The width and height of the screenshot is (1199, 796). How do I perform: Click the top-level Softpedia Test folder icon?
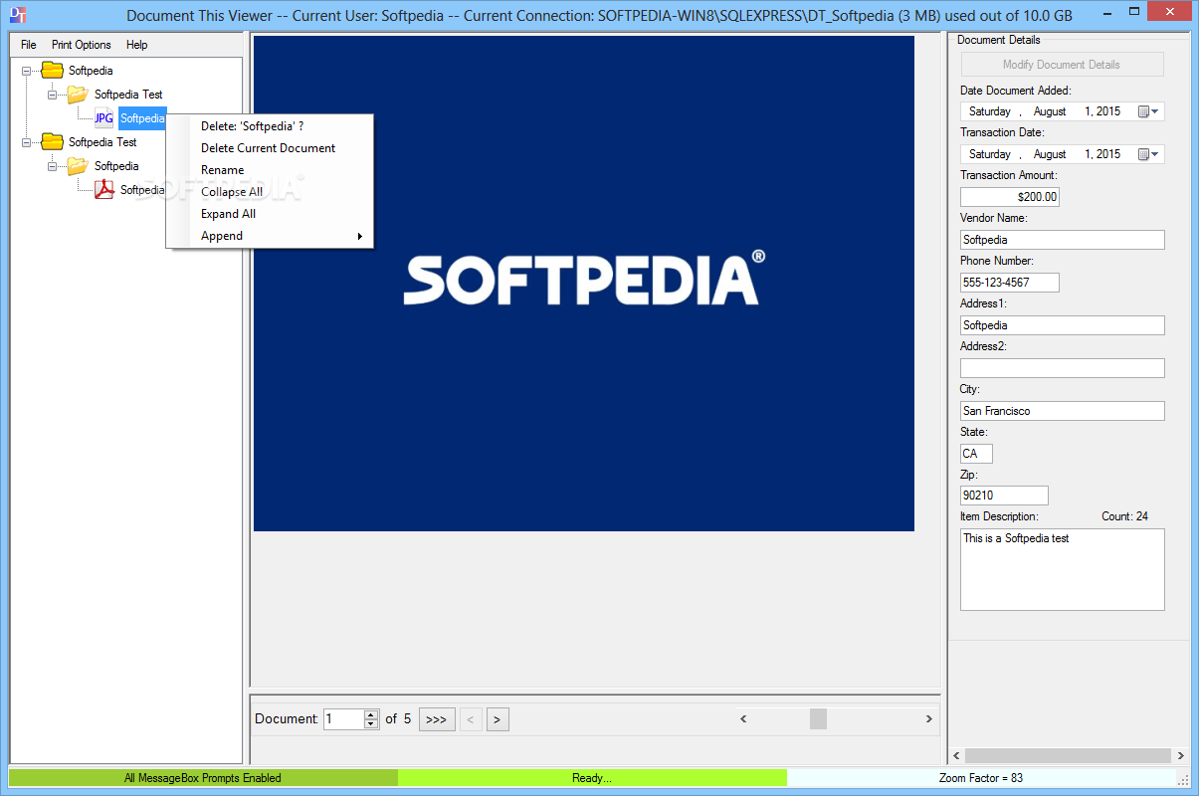click(x=53, y=142)
